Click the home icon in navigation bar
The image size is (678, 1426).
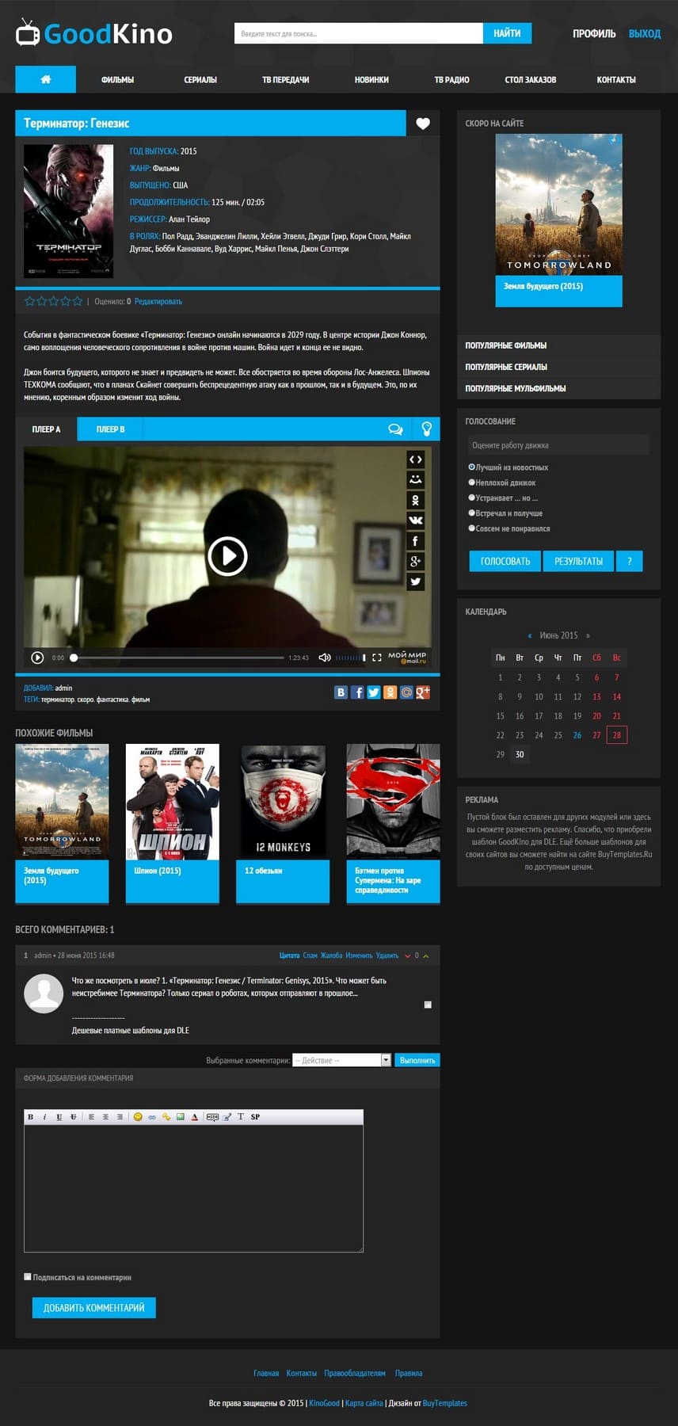[x=45, y=79]
